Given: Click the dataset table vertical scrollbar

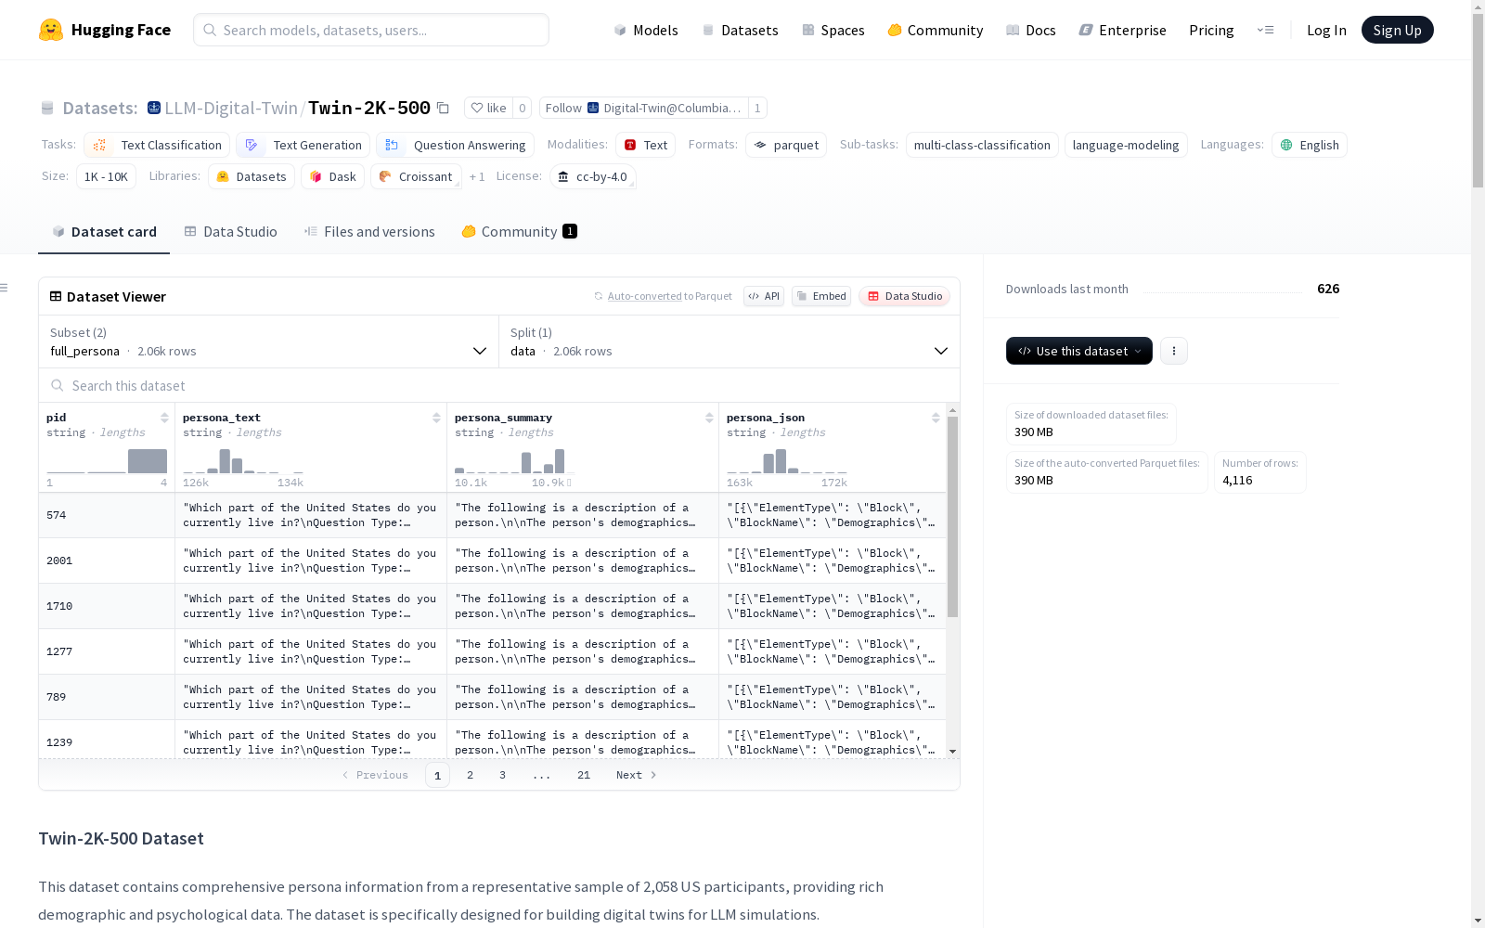Looking at the screenshot, I should pyautogui.click(x=952, y=517).
